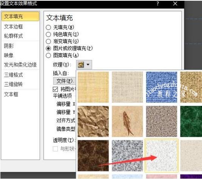
Task: Select the 三维格式 category
Action: (x=13, y=75)
